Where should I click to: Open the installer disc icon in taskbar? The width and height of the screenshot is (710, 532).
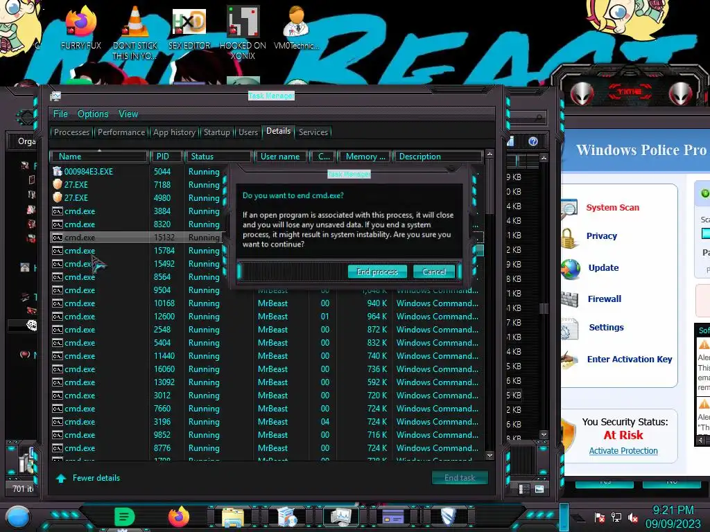click(286, 517)
